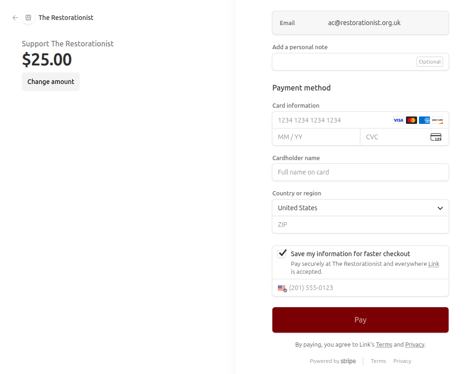Click the Visa card icon
476x374 pixels.
tap(398, 120)
